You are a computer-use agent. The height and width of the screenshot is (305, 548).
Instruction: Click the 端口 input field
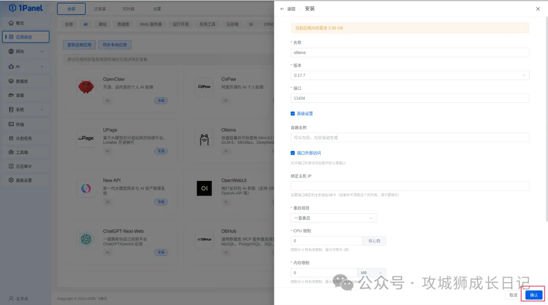point(409,98)
